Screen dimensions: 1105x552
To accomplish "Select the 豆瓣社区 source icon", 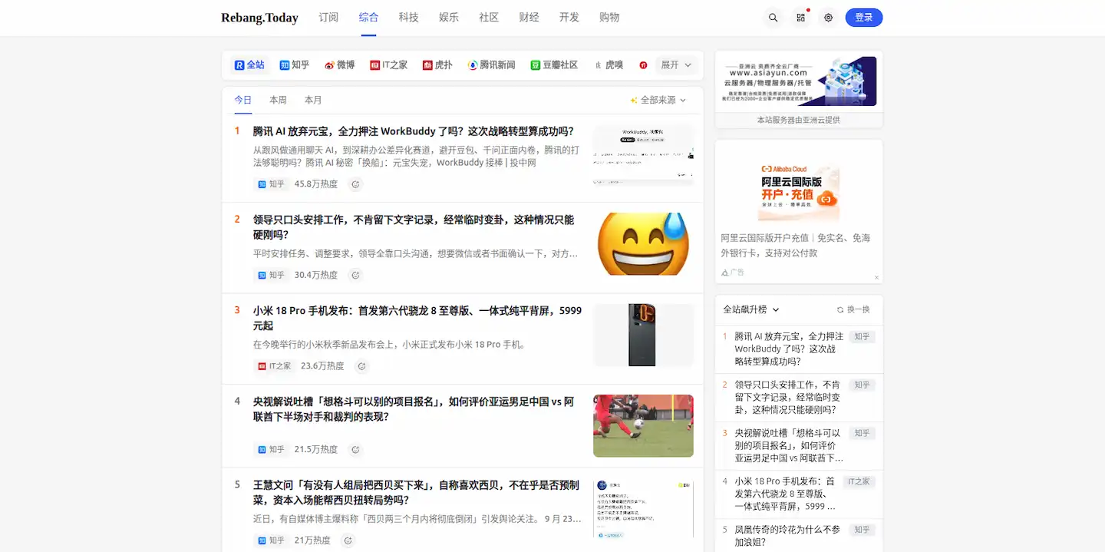I will pyautogui.click(x=554, y=65).
